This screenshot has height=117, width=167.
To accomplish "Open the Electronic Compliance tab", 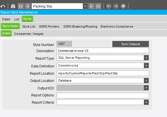I will (117, 26).
